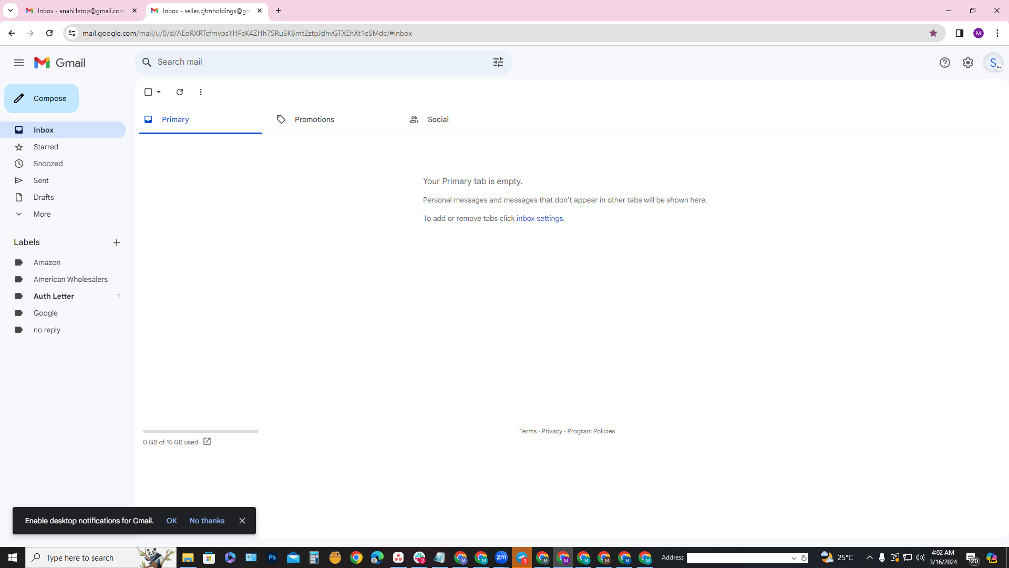Viewport: 1009px width, 568px height.
Task: Open the storage management link icon
Action: (x=207, y=442)
